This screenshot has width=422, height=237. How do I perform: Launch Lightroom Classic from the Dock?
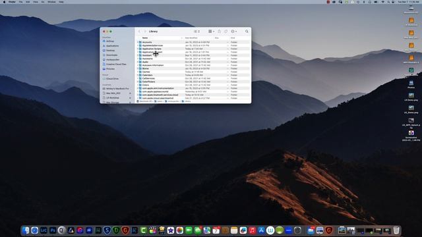click(44, 230)
